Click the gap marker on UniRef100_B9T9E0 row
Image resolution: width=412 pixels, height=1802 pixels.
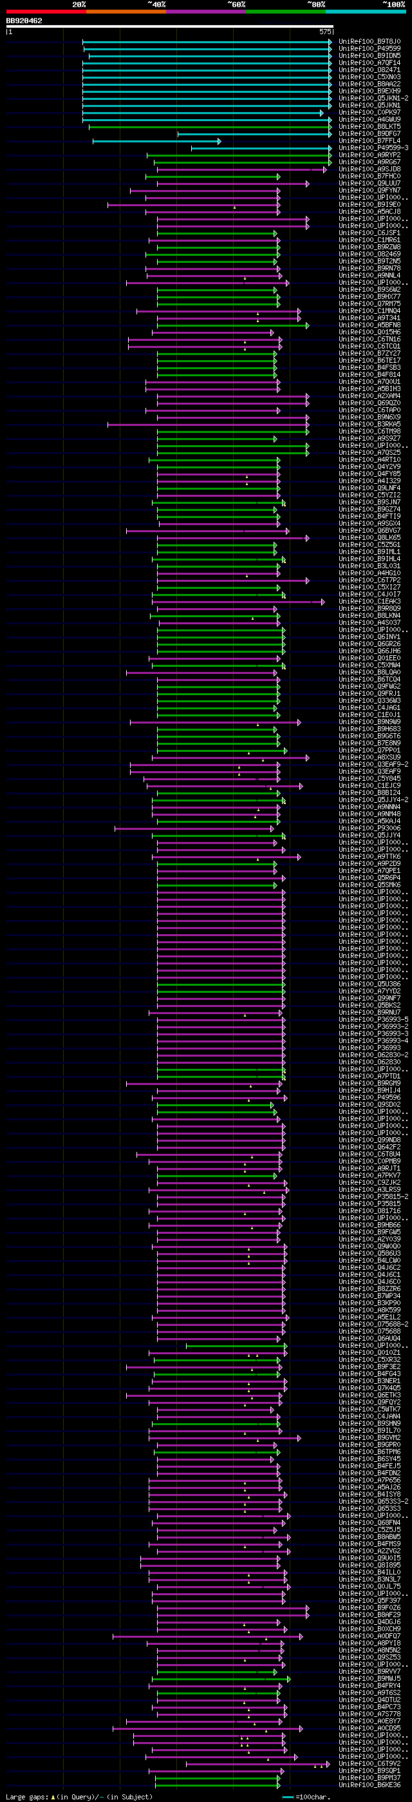234,207
